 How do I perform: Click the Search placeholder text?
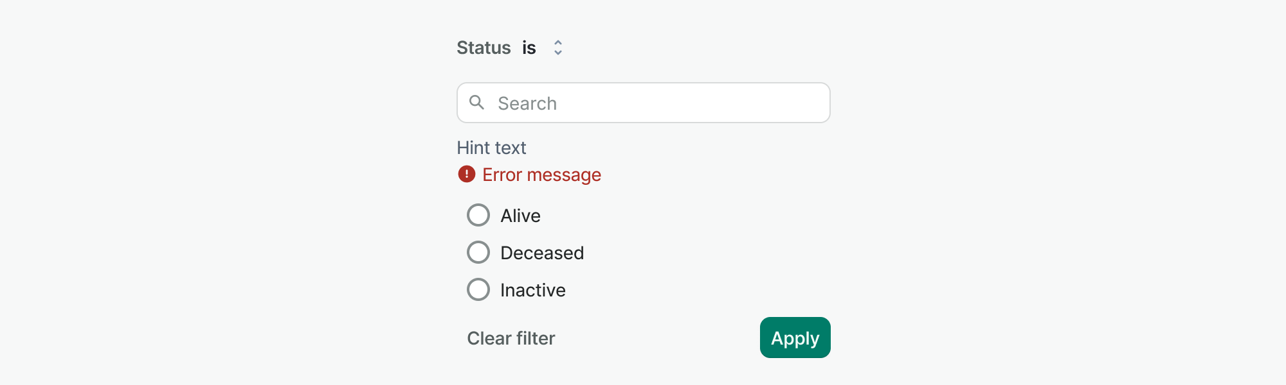click(527, 104)
